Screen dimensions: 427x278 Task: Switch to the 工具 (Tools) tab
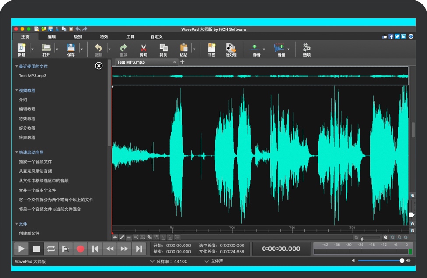pyautogui.click(x=130, y=37)
